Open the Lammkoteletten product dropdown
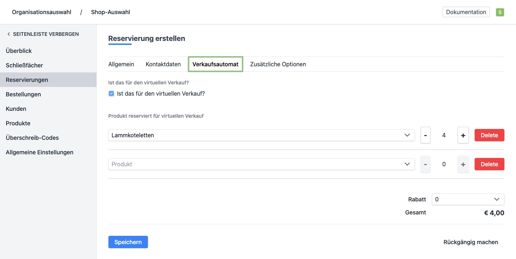Screen dimensions: 516x259 (x=261, y=135)
